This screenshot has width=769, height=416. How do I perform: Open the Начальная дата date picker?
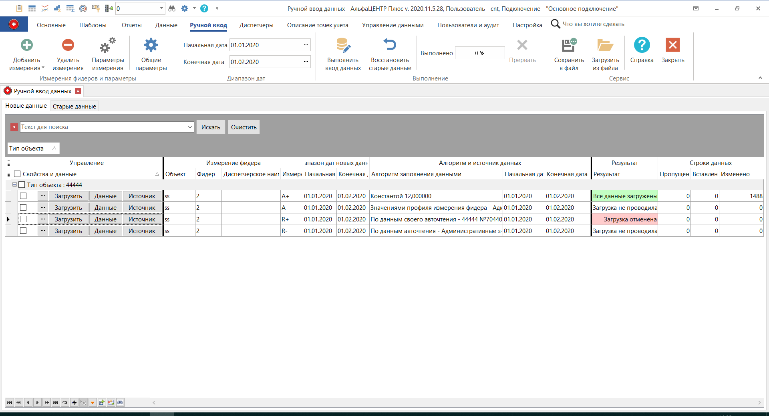click(x=306, y=45)
